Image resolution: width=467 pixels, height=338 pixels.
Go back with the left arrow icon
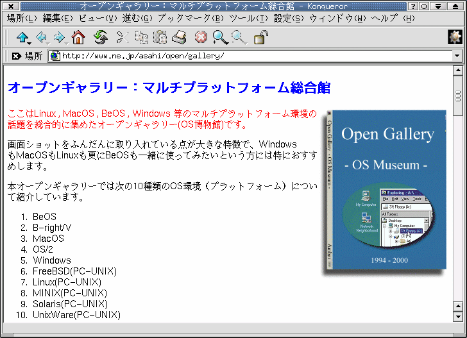click(x=42, y=38)
